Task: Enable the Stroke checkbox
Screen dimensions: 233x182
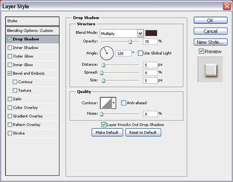Action: click(x=10, y=133)
